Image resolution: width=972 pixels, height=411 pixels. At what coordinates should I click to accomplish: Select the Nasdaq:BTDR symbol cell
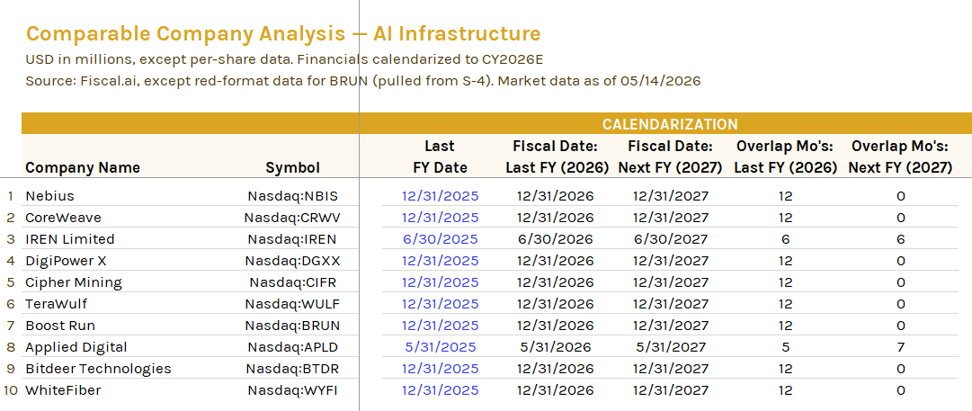pyautogui.click(x=292, y=369)
